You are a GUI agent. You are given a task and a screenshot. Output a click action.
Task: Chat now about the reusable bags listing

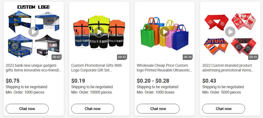click(158, 109)
